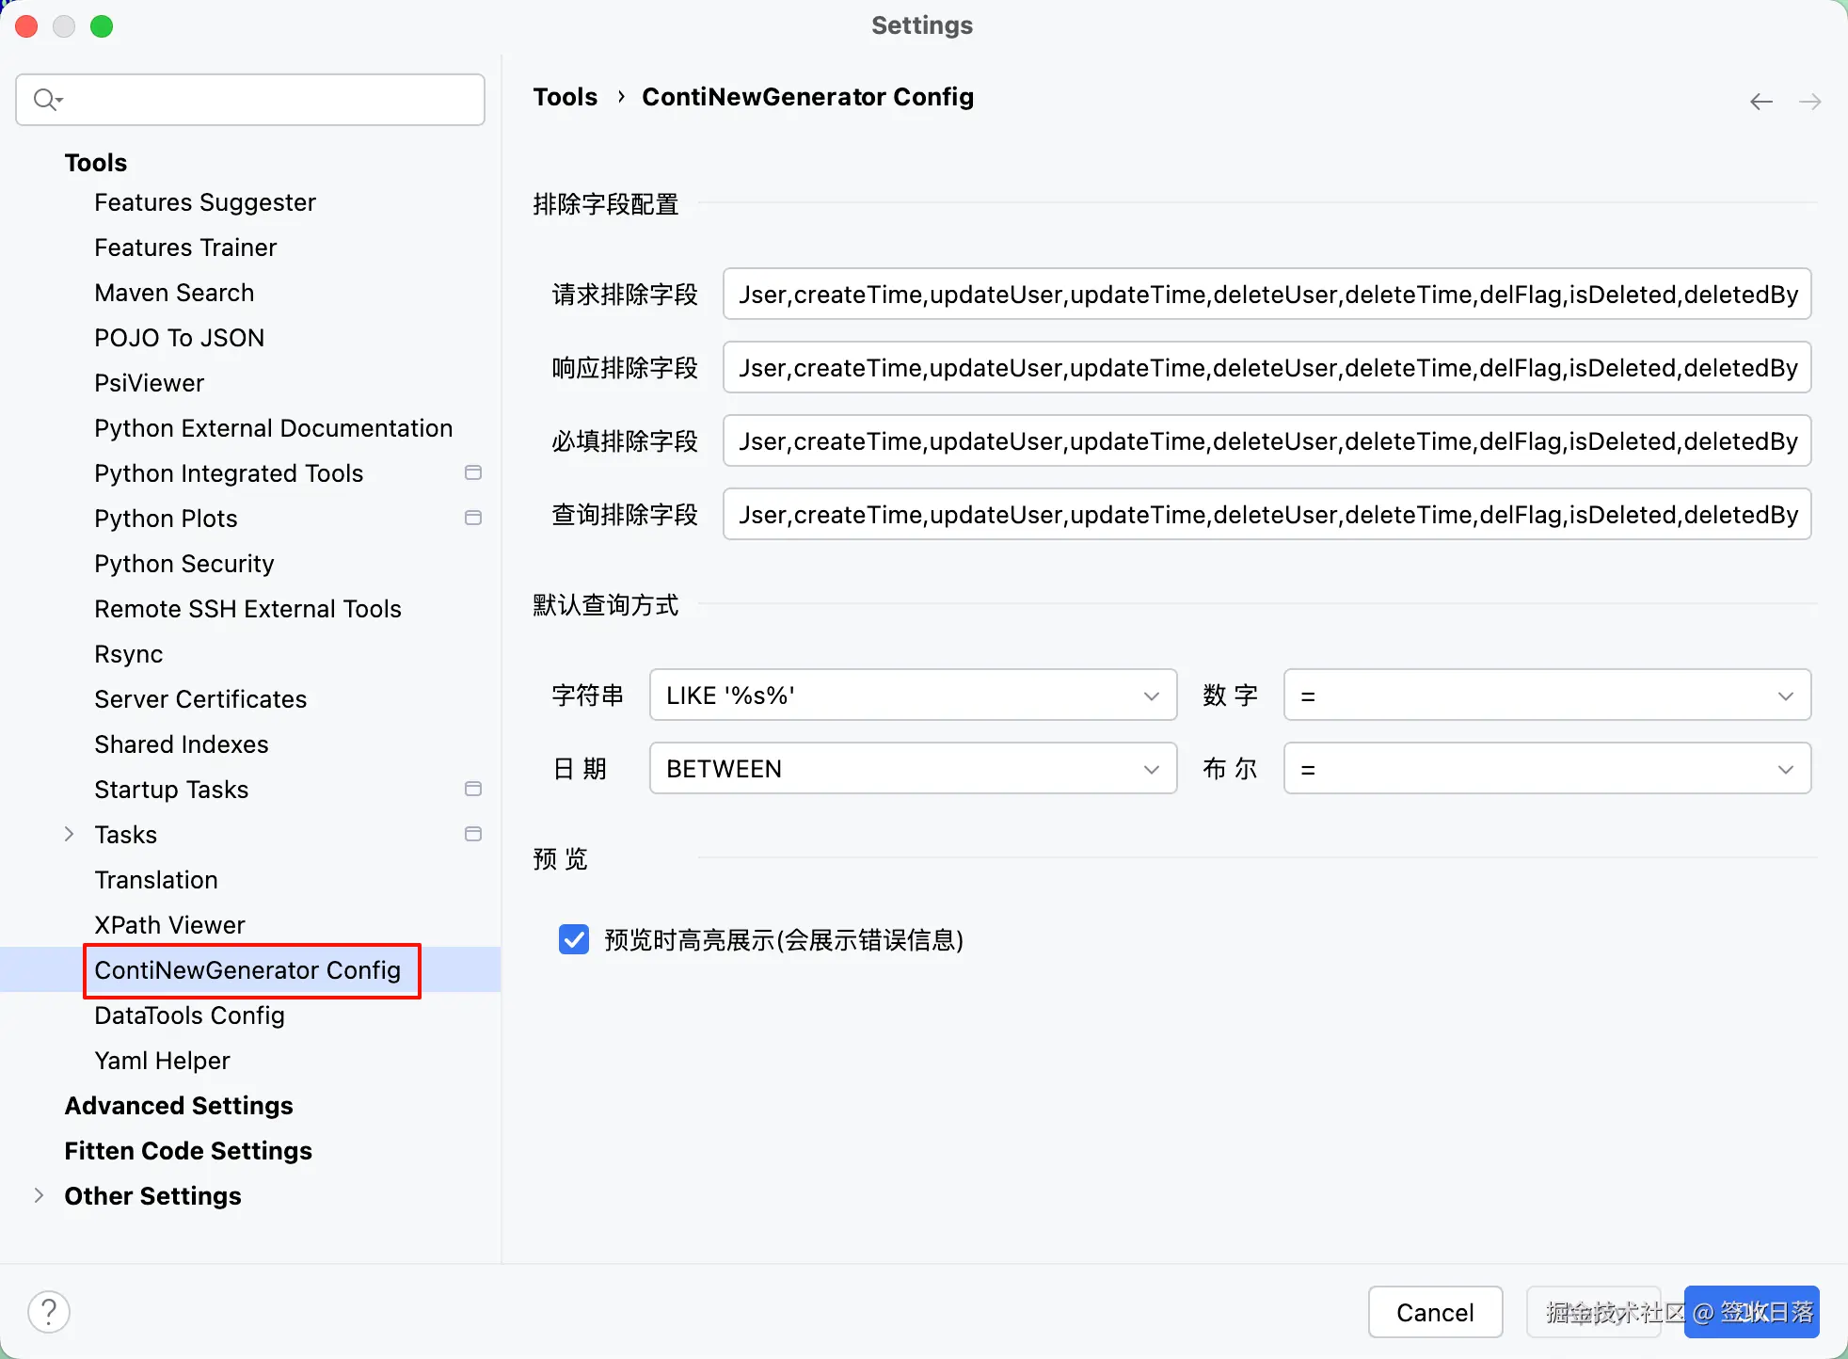Click project-level icon beside Python Plots
The height and width of the screenshot is (1359, 1848).
473,518
